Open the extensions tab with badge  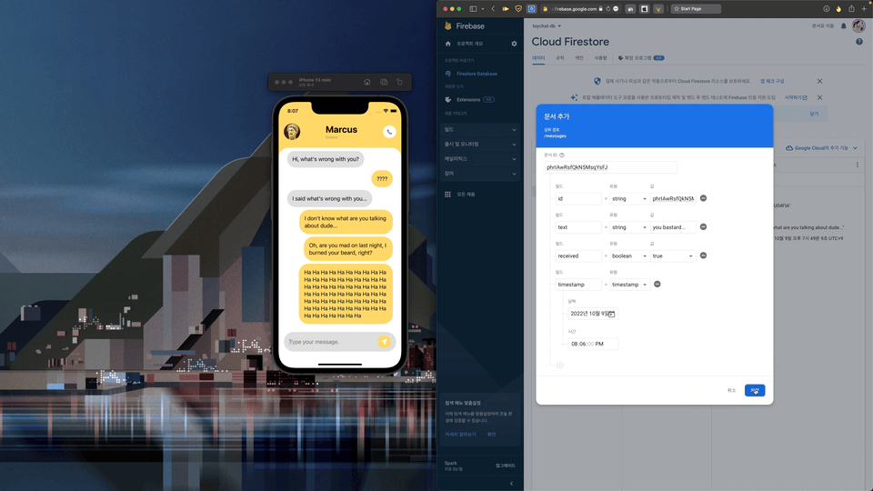tap(641, 58)
